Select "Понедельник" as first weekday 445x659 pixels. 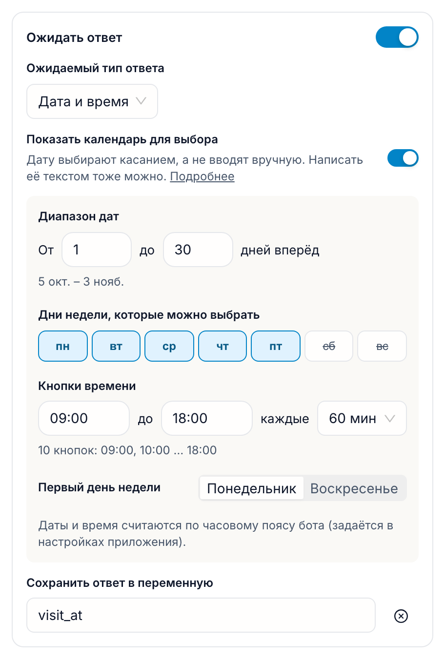[x=252, y=488]
